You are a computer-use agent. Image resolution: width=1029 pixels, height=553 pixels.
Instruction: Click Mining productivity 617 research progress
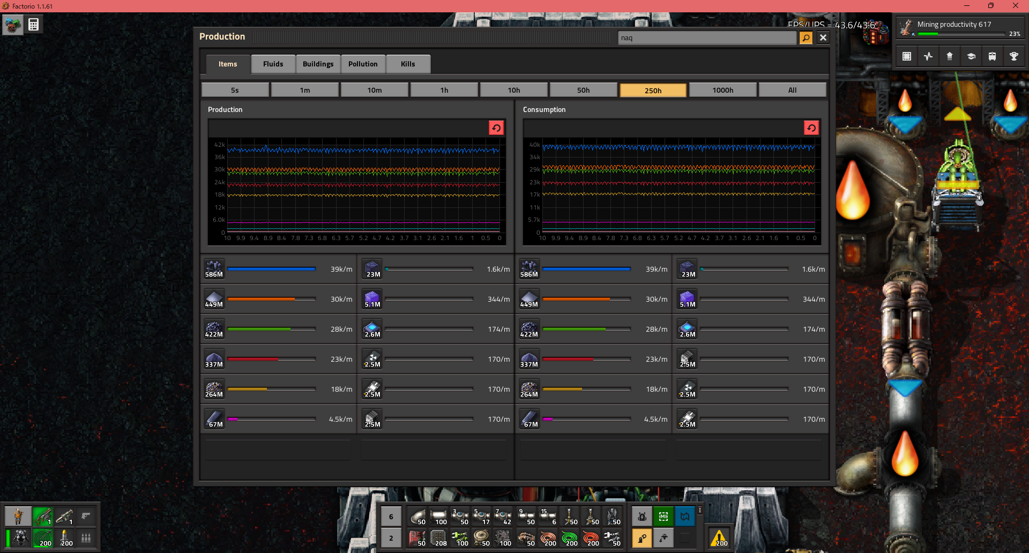(x=960, y=28)
